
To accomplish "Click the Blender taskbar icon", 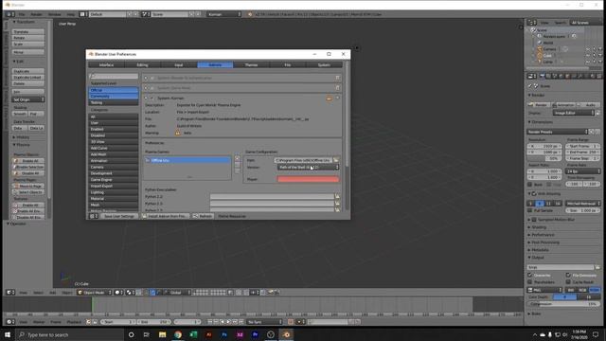I will (x=286, y=334).
